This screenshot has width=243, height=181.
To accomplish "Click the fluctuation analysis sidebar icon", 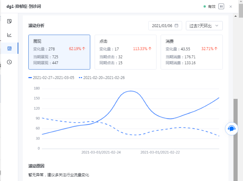I will [9, 48].
